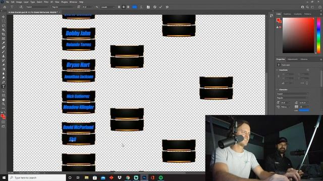The image size is (323, 181).
Task: Left align text in options bar
Action: point(119,7)
